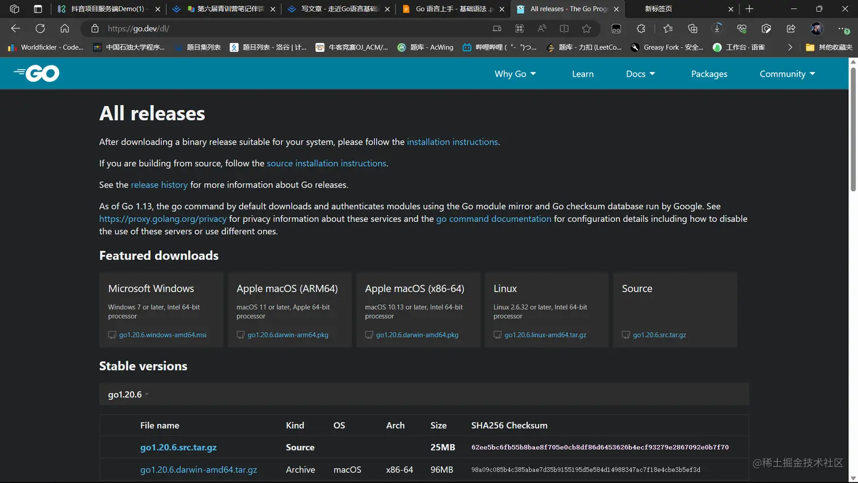Click the send-to-device icon in address bar
The width and height of the screenshot is (858, 483).
point(497,28)
